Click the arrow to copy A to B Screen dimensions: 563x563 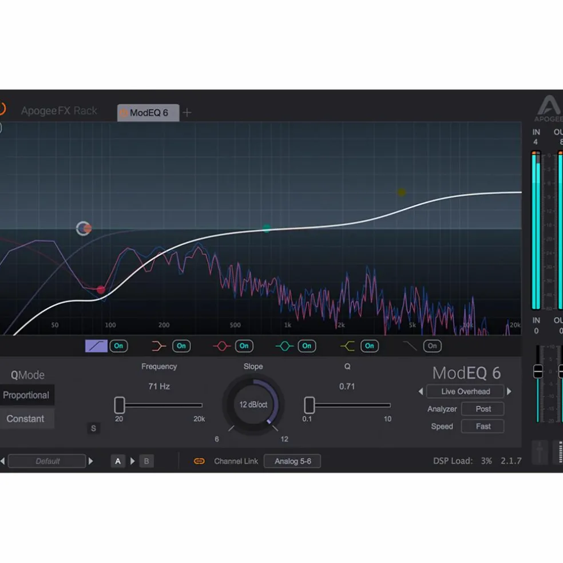[x=133, y=461]
